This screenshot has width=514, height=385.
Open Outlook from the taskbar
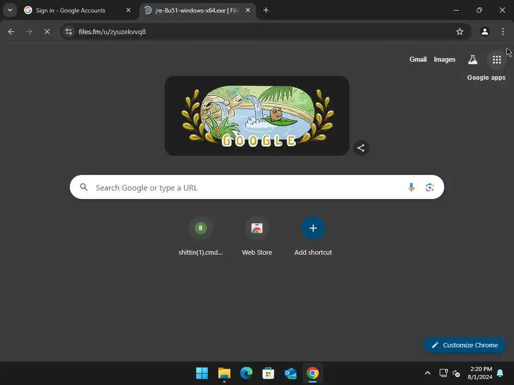[291, 373]
